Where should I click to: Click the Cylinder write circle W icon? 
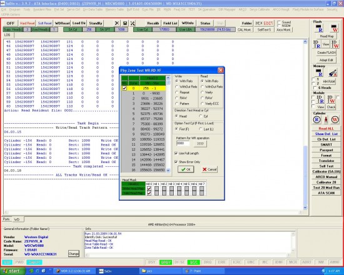click(335, 119)
